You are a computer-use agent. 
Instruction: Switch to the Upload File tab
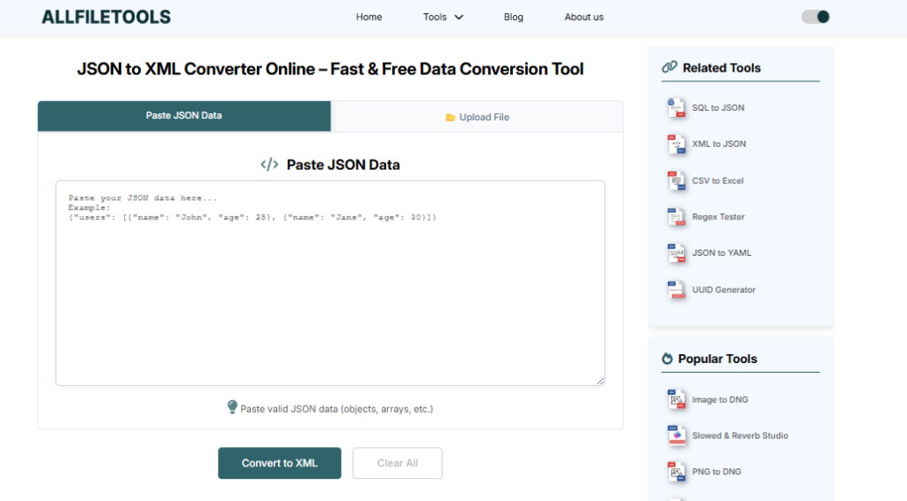477,117
